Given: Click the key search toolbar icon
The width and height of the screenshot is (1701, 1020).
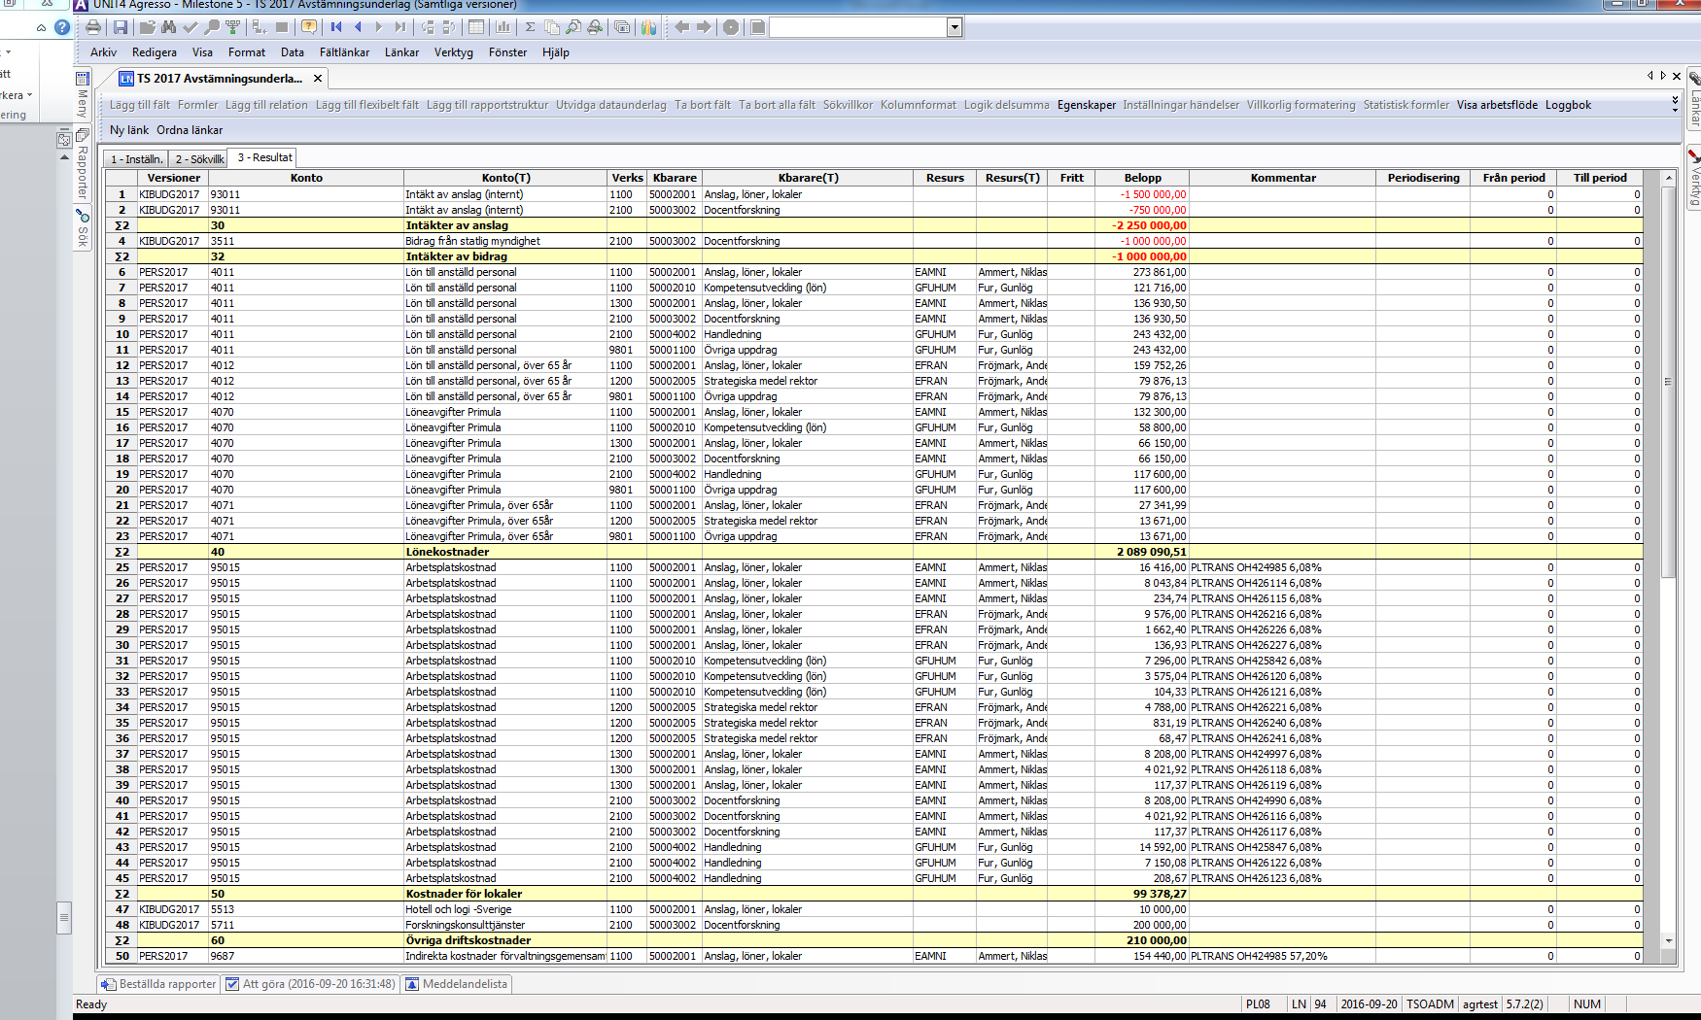Looking at the screenshot, I should pos(212,27).
